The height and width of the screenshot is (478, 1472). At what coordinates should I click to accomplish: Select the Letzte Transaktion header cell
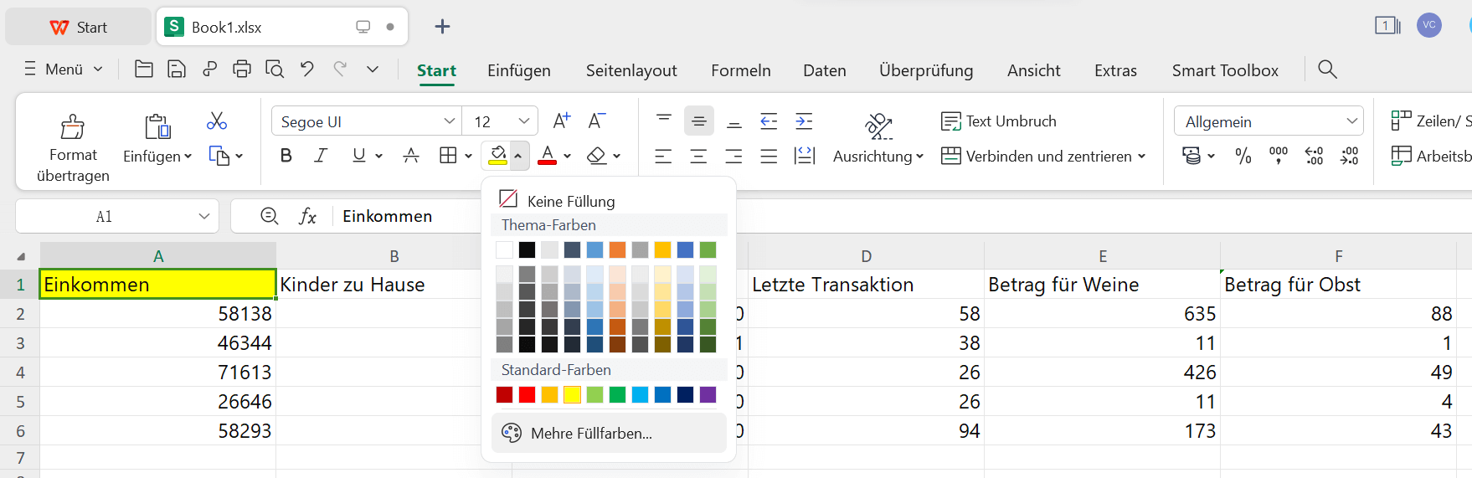point(865,285)
